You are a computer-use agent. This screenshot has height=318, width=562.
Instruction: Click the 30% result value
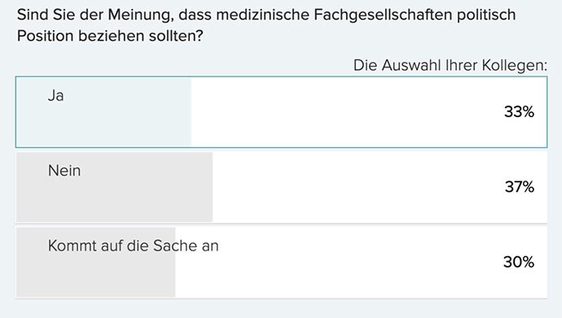519,262
